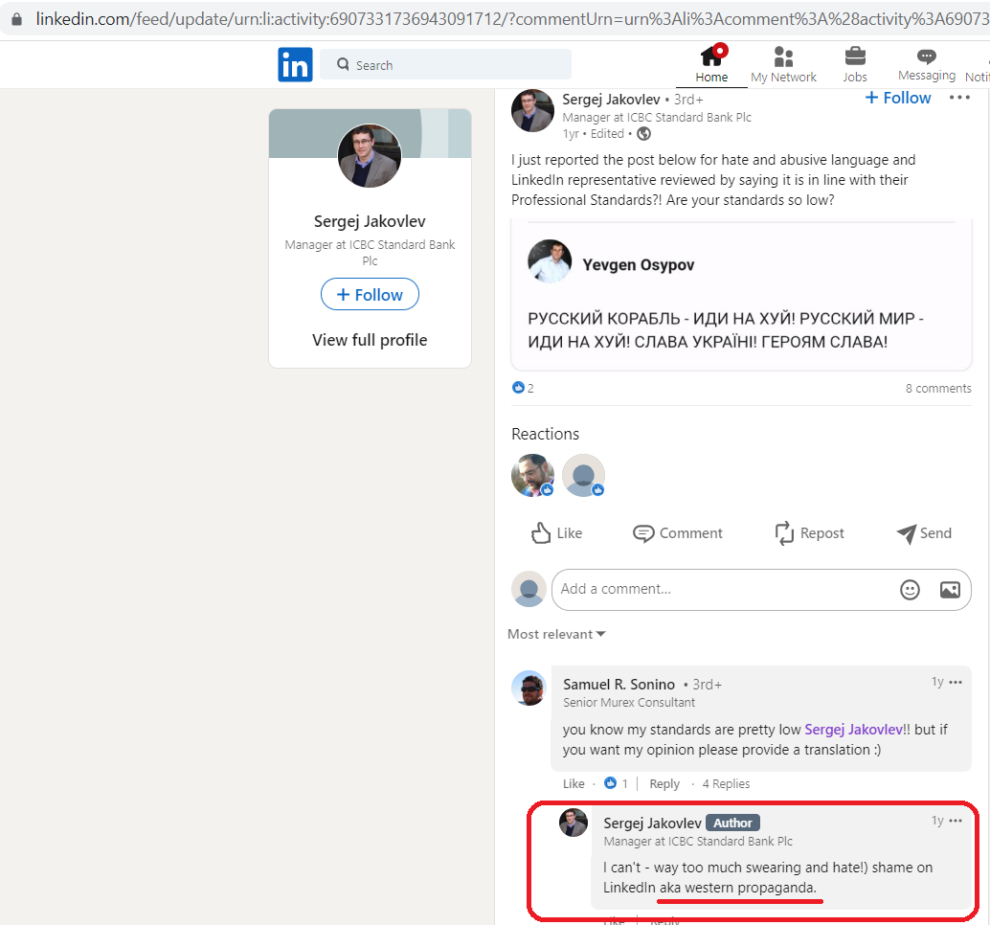Viewport: 990px width, 925px height.
Task: Open Samuel R. Sonino's name link
Action: coord(619,685)
